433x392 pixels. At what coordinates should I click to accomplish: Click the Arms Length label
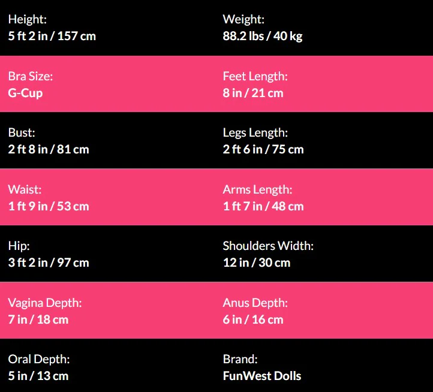[x=258, y=189]
